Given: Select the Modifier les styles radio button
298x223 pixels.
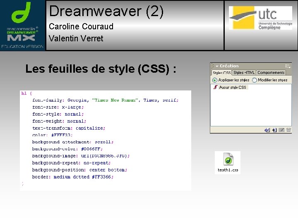Looking at the screenshot, I should pyautogui.click(x=255, y=80).
